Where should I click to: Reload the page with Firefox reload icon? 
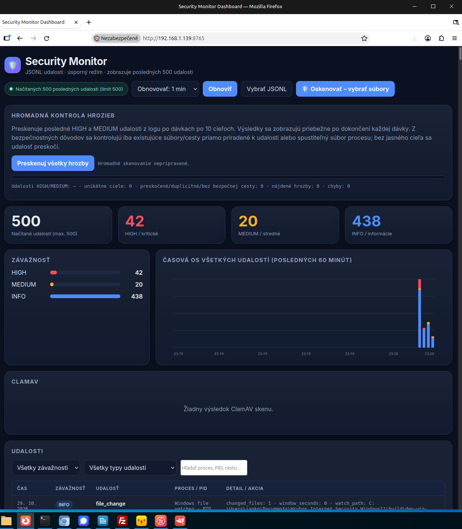[47, 38]
